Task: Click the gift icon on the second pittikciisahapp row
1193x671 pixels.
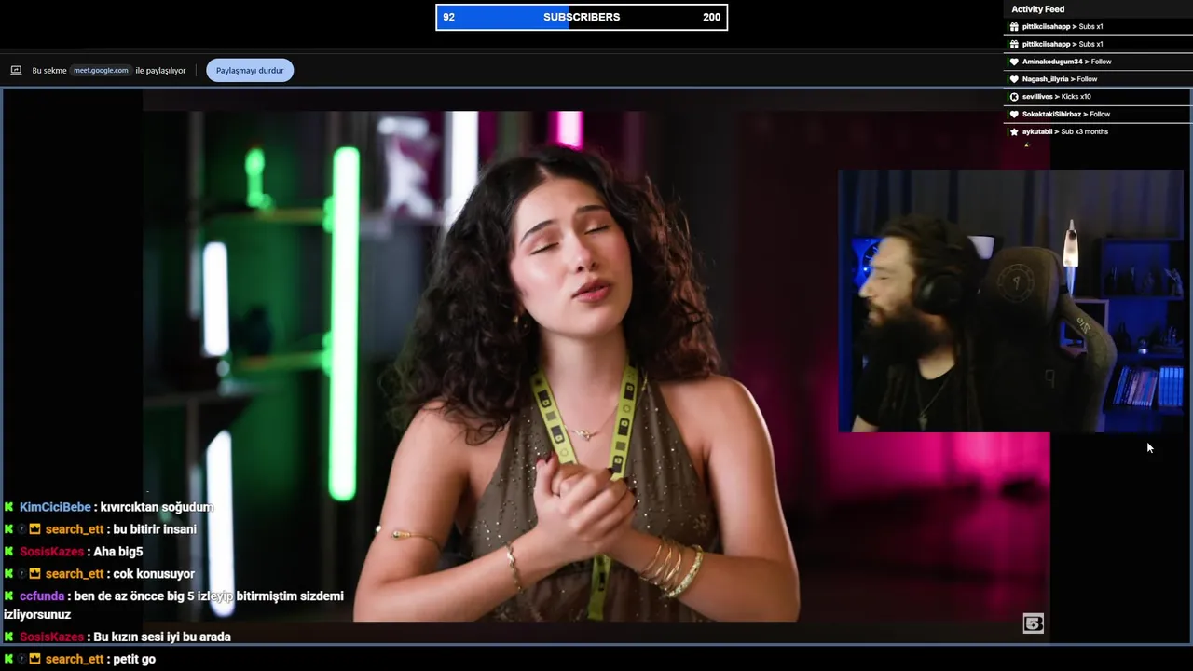Action: pyautogui.click(x=1014, y=44)
